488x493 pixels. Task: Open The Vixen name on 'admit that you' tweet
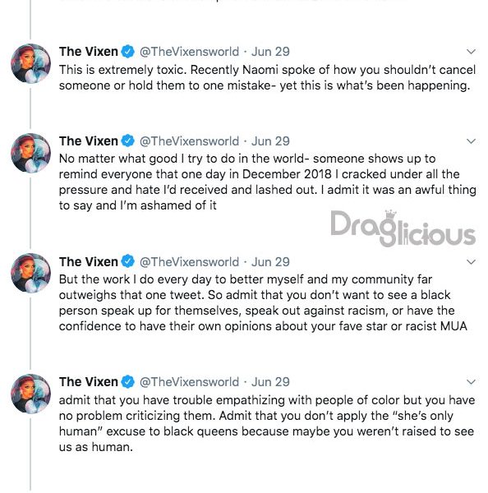89,382
